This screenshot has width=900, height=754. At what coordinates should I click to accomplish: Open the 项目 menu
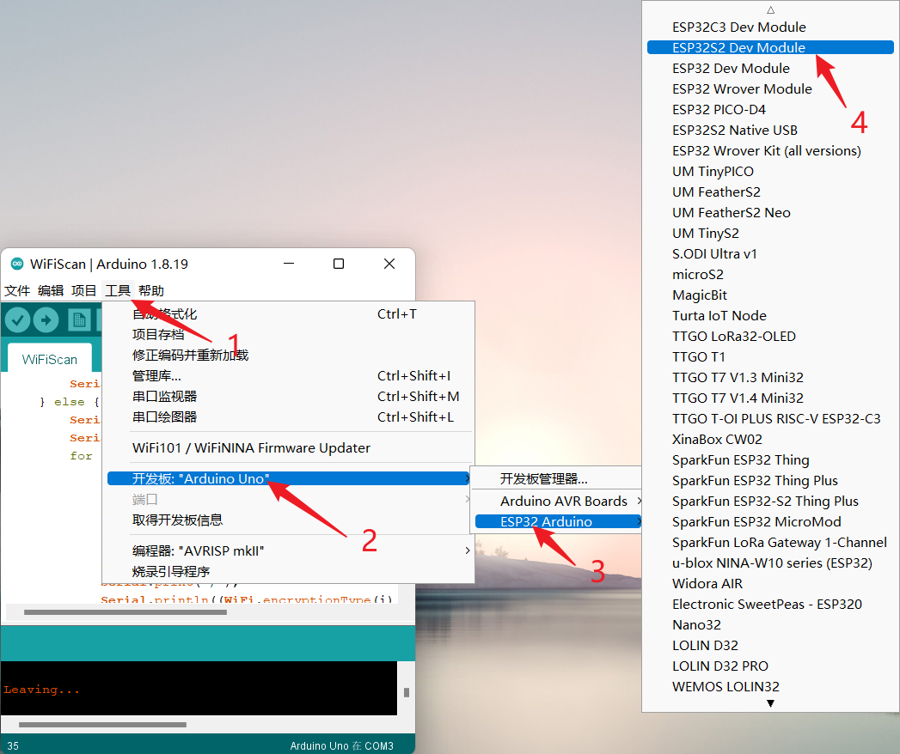[x=83, y=291]
